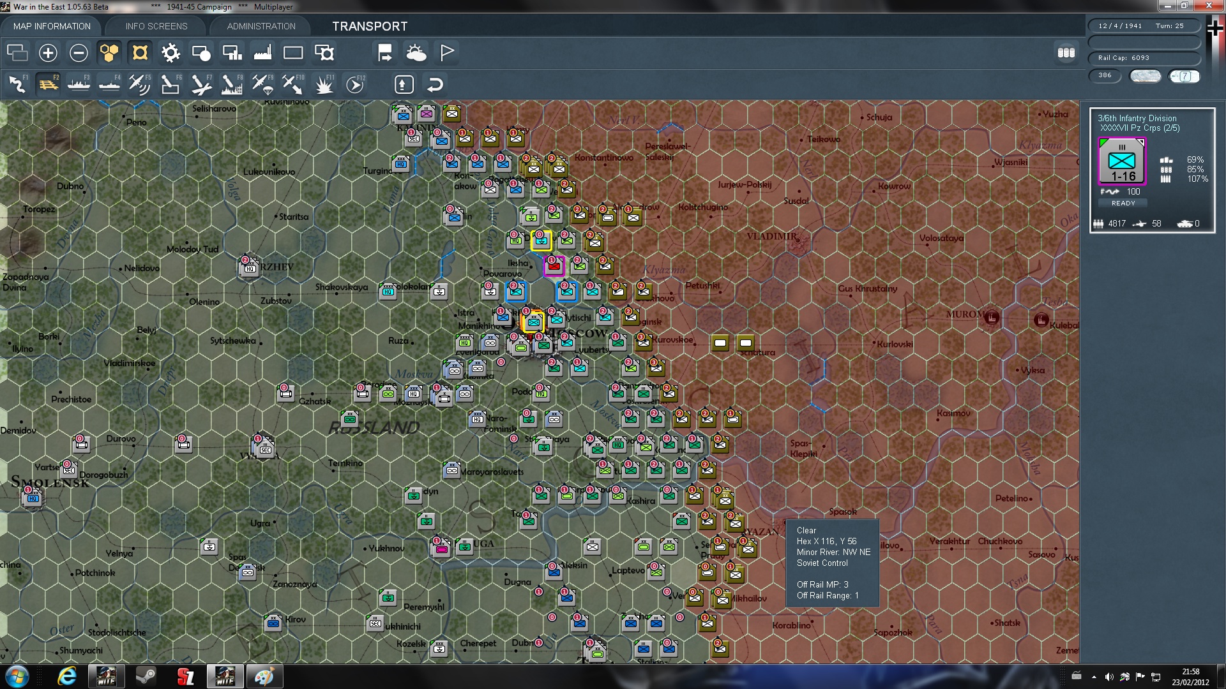Launch Internet Explorer from taskbar
Image resolution: width=1226 pixels, height=689 pixels.
point(66,676)
